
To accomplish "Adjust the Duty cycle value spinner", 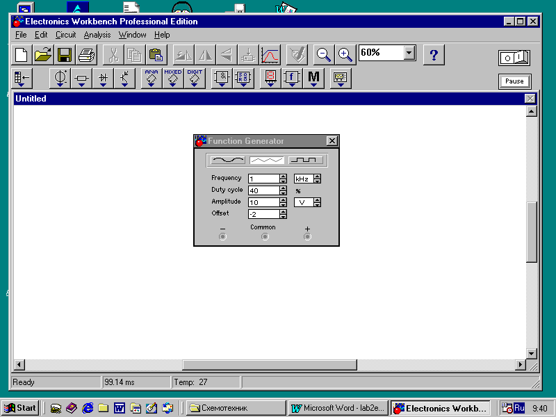I will click(x=283, y=190).
